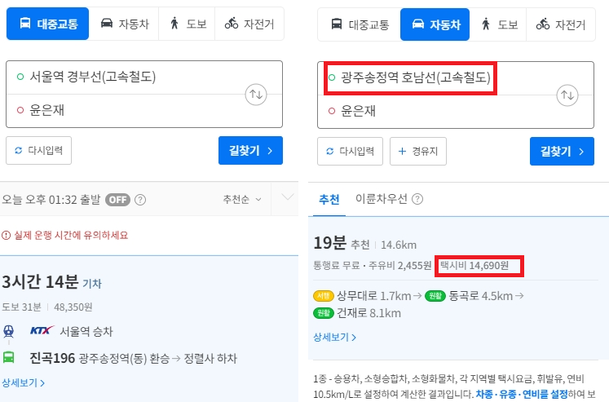
Task: Expand the chevron beside 추천순
Action: [x=286, y=198]
